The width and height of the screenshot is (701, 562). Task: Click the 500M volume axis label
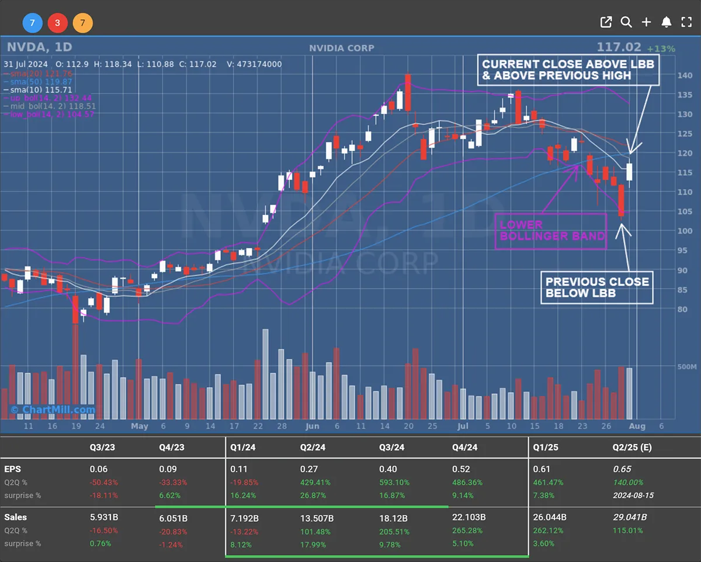[687, 366]
